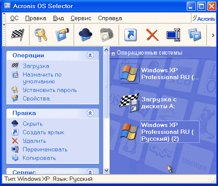Click Установить пароль link
Viewport: 218px width, 186px height.
[x=50, y=90]
